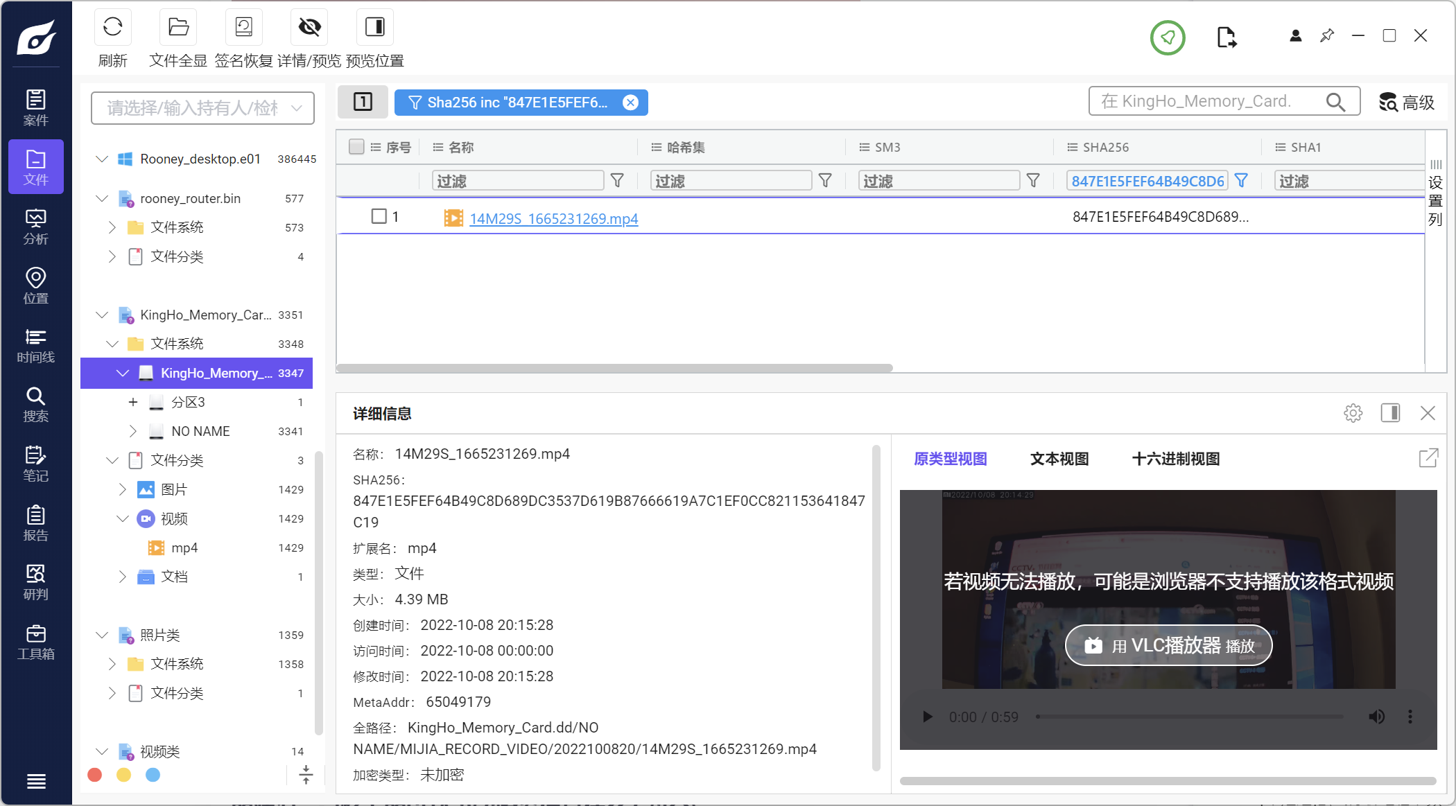Click the 哈希集 column filter funnel
The height and width of the screenshot is (806, 1456).
[825, 181]
